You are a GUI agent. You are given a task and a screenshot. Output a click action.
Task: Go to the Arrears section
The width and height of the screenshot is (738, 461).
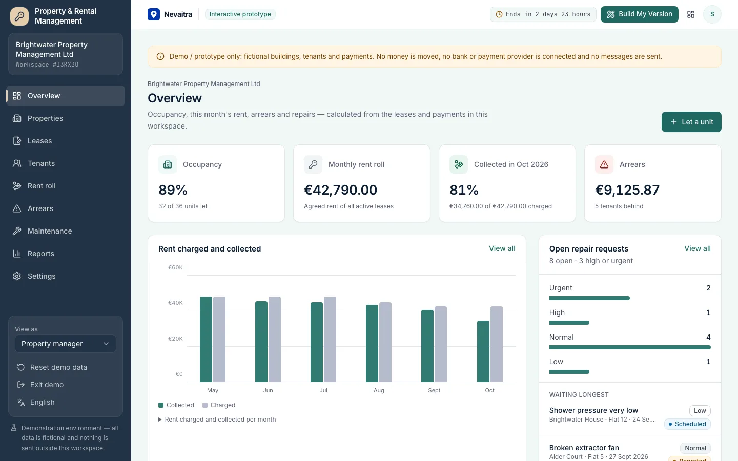[66, 208]
